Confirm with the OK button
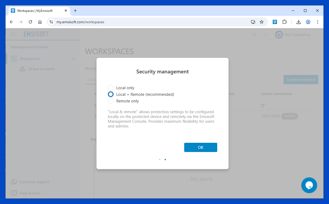The width and height of the screenshot is (329, 204). tap(201, 147)
